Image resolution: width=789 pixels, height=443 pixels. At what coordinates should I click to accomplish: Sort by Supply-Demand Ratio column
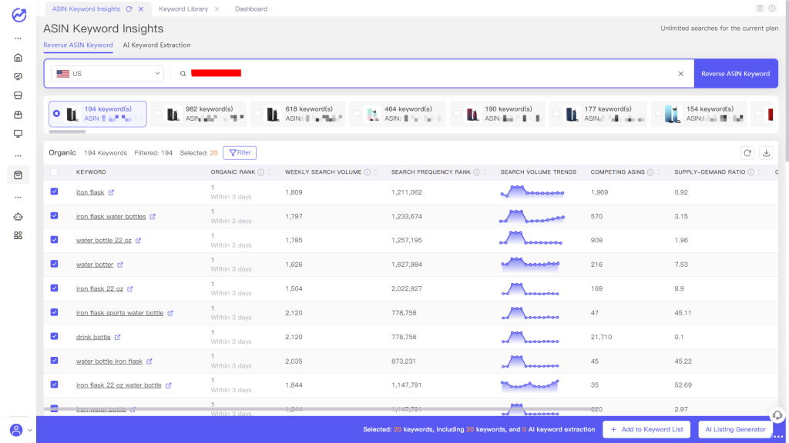coord(760,172)
